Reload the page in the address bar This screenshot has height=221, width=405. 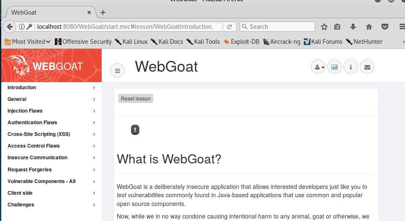229,27
